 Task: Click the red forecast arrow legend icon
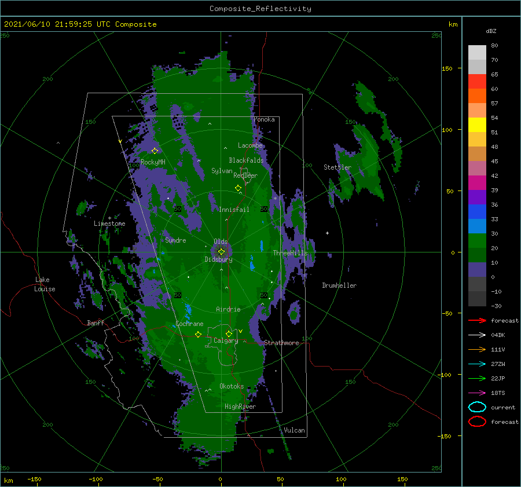477,320
